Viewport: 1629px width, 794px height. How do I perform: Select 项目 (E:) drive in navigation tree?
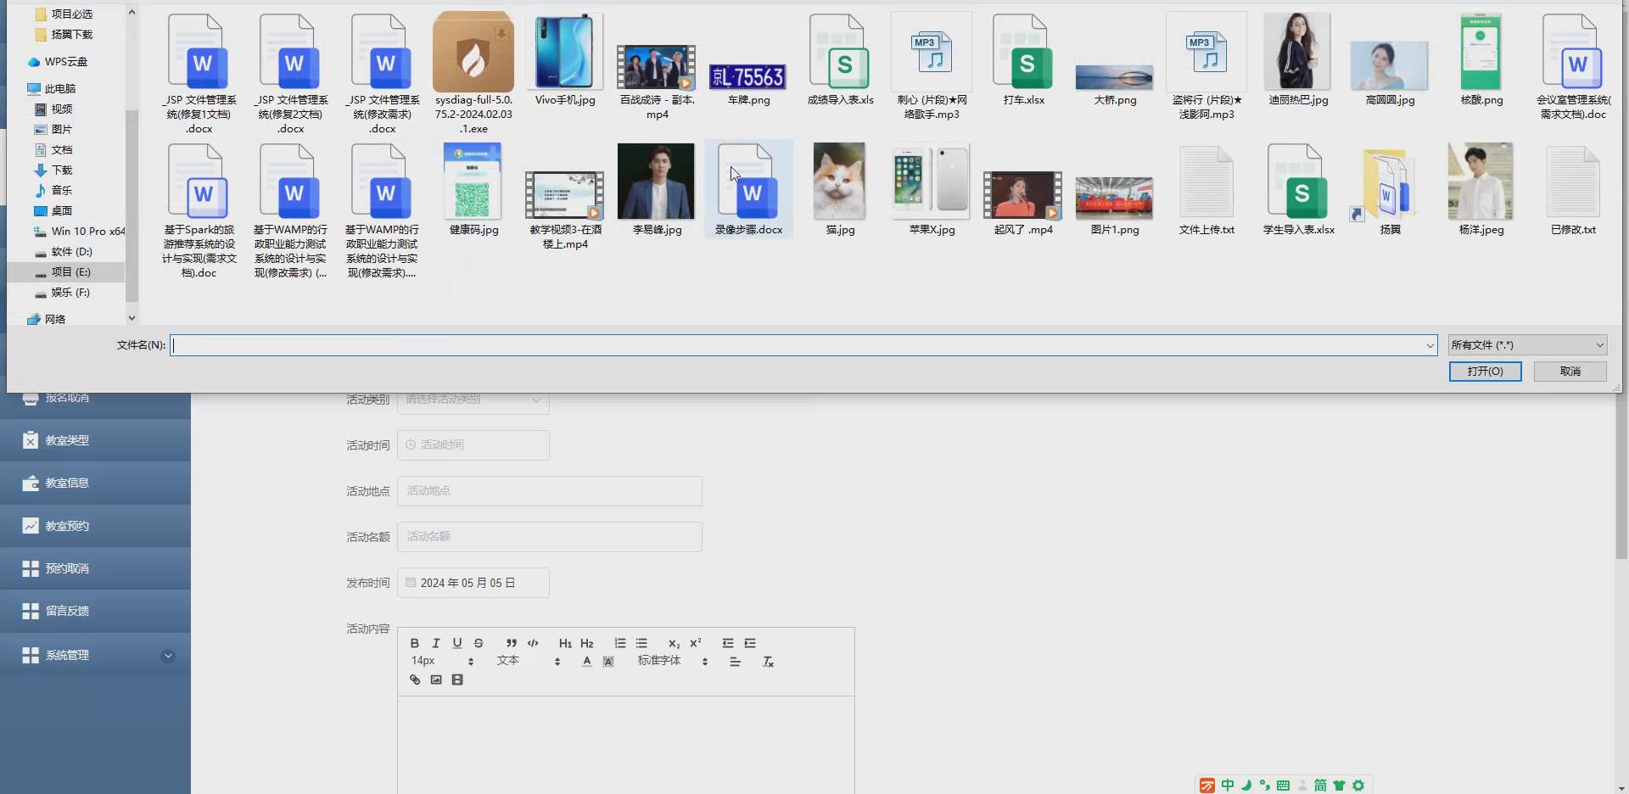[71, 272]
